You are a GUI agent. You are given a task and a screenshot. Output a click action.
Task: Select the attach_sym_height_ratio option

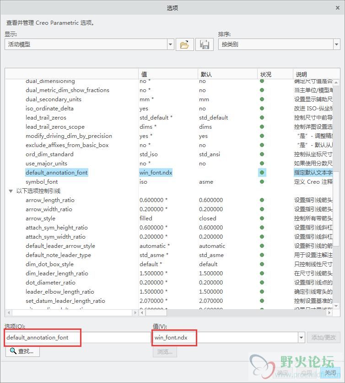click(x=57, y=227)
